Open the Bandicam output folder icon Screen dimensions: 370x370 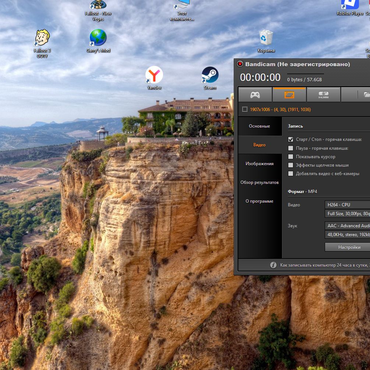366,95
